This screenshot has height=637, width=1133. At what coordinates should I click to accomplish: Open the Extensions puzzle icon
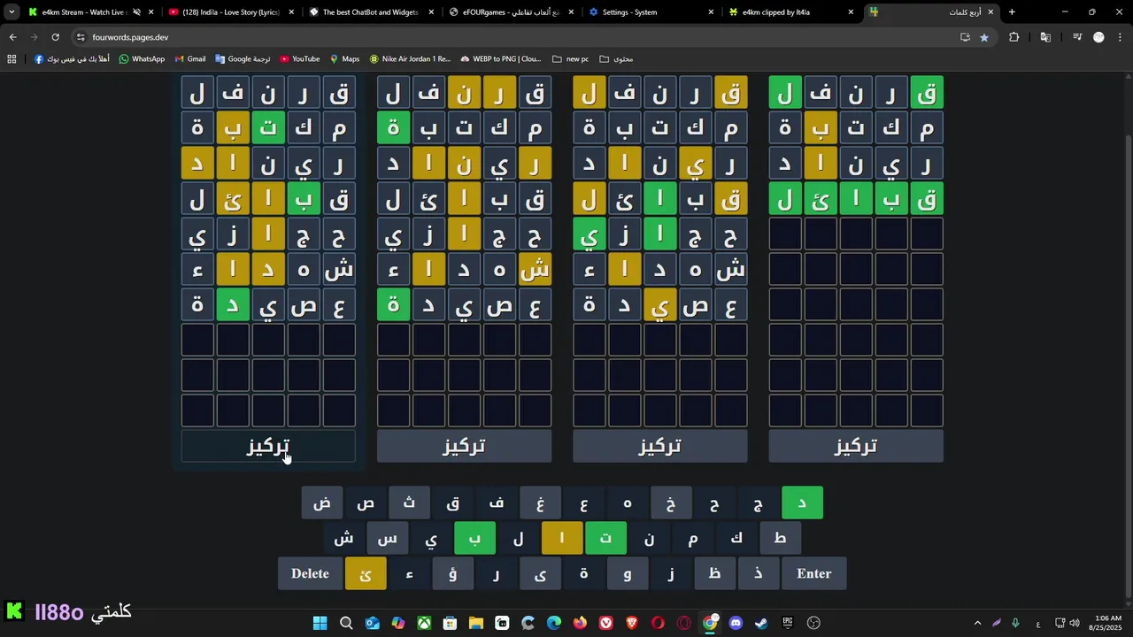point(1014,37)
